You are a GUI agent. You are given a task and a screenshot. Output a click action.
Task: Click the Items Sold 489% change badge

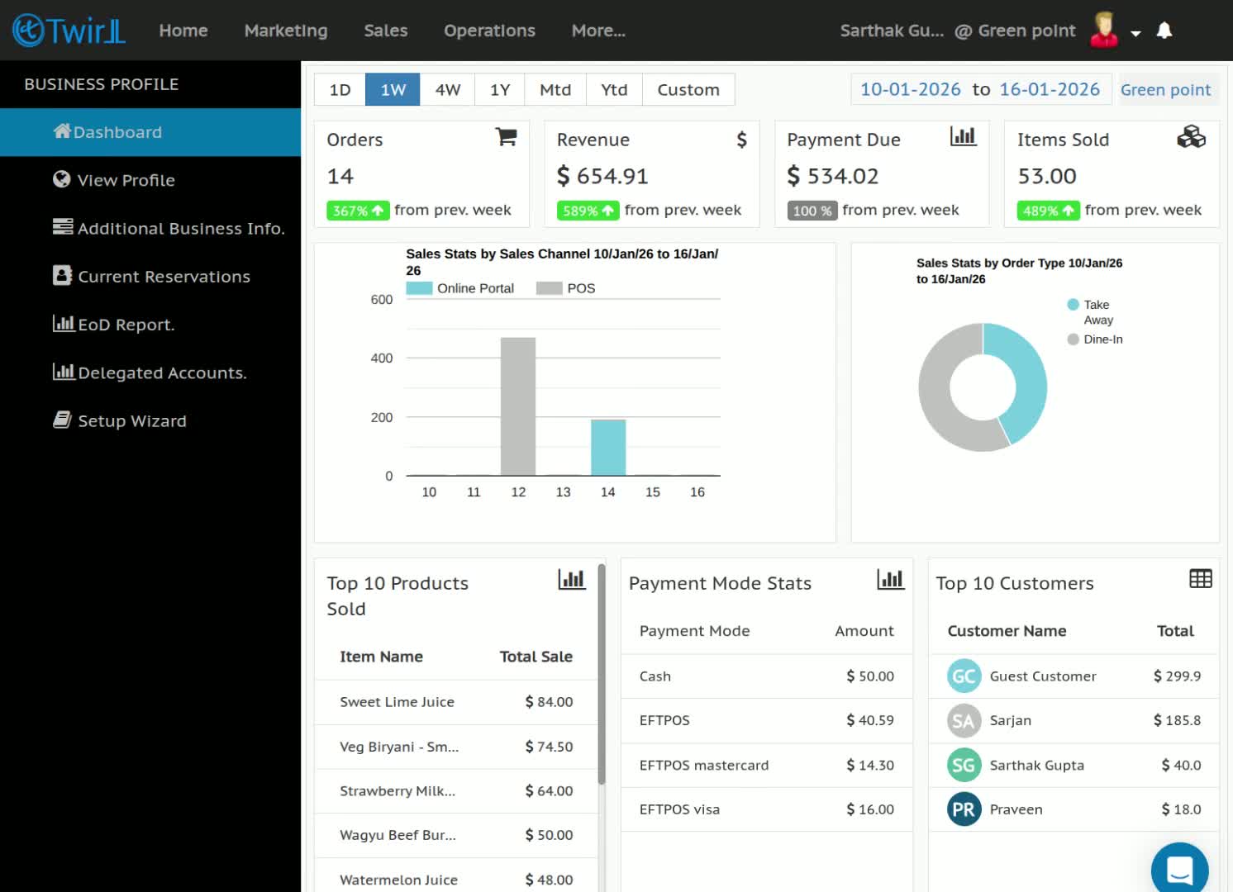1049,211
